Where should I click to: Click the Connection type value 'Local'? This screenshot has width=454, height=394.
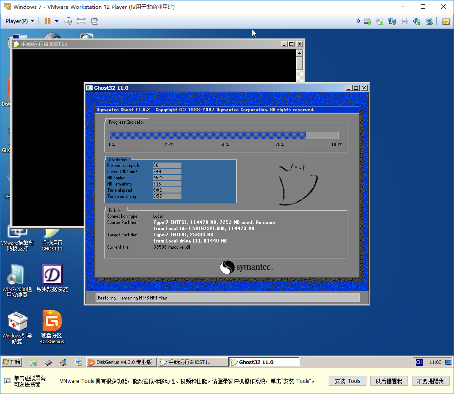(158, 216)
